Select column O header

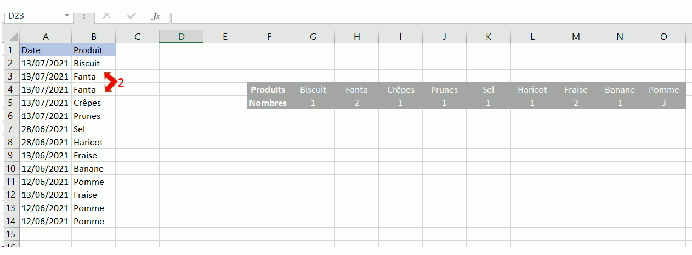click(663, 37)
